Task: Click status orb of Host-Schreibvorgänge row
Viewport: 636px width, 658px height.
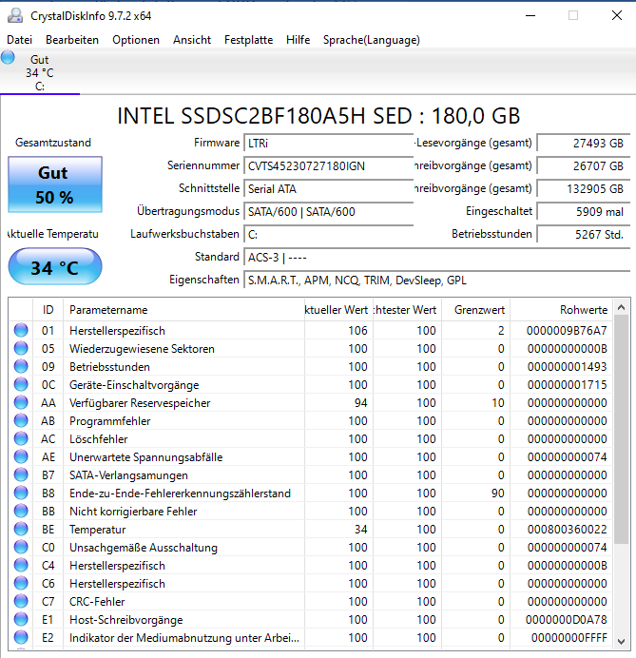Action: [x=21, y=619]
